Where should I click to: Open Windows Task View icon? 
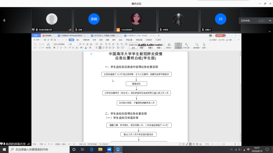82,149
